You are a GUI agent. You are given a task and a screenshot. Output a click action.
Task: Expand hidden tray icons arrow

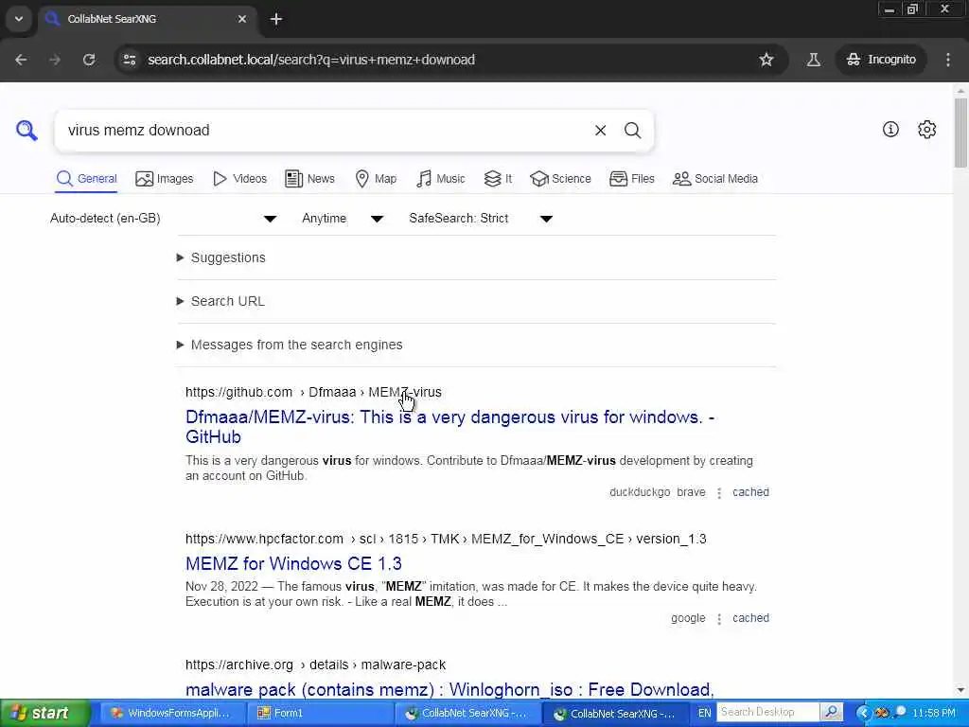(x=863, y=713)
